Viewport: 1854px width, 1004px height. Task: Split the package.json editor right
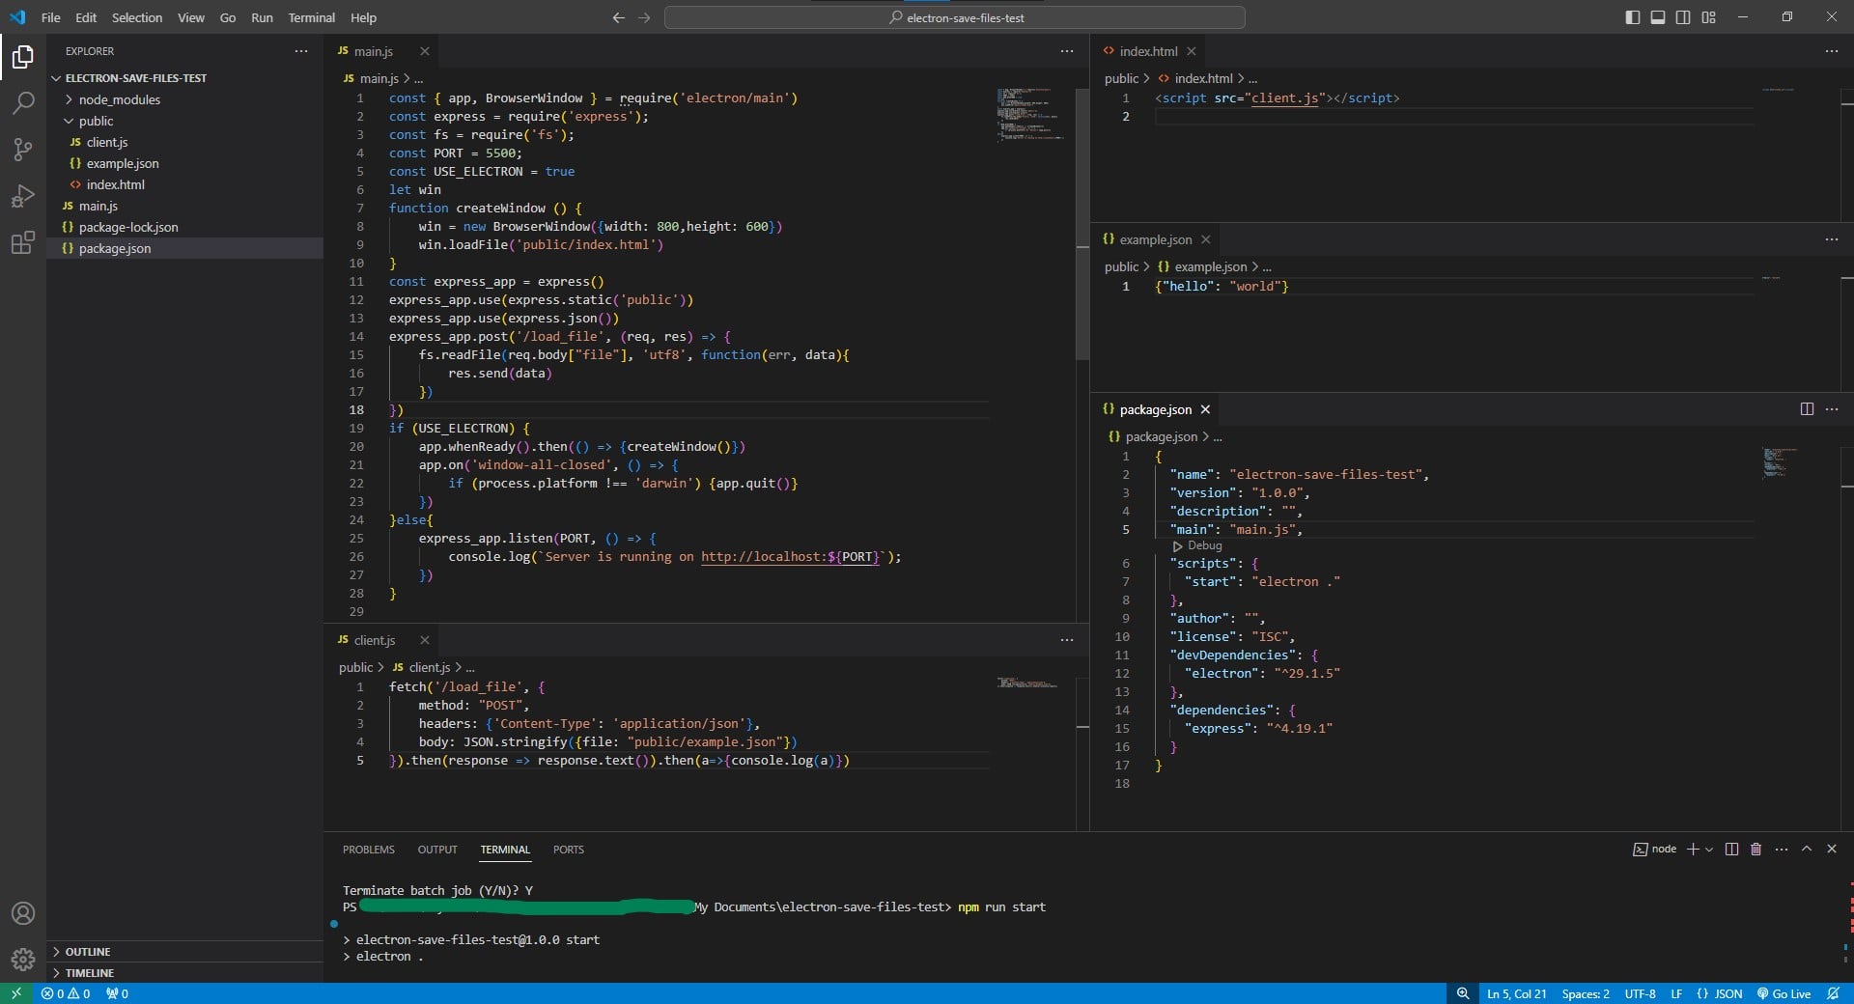coord(1807,409)
